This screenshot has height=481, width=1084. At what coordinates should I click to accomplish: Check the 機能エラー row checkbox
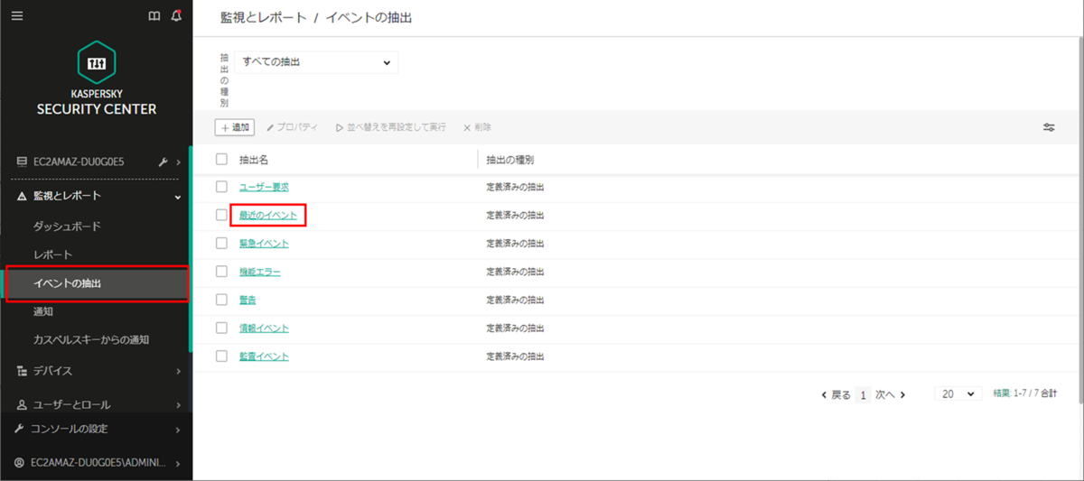point(221,272)
